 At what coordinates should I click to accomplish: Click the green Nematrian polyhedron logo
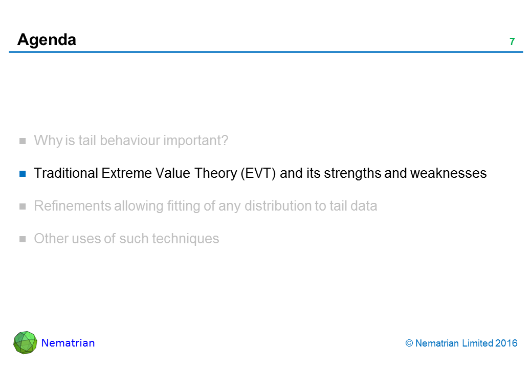click(25, 343)
